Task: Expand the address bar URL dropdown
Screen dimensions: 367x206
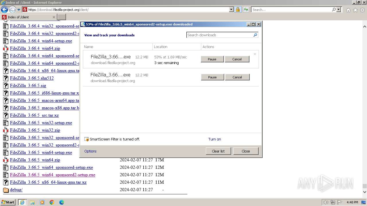Action: pyautogui.click(x=231, y=9)
